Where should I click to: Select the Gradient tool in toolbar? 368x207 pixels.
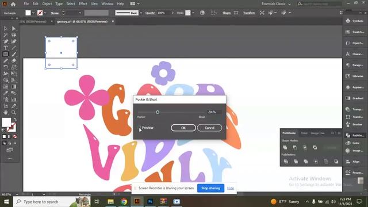14,87
